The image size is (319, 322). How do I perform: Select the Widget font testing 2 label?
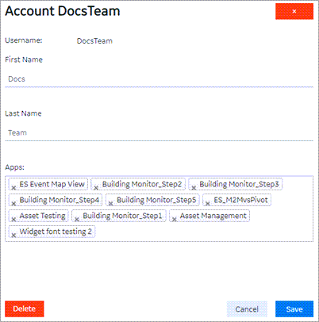tap(56, 232)
